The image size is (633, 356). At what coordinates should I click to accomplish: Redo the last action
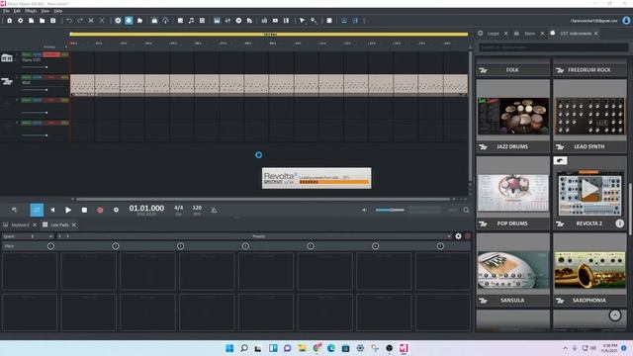(x=80, y=21)
